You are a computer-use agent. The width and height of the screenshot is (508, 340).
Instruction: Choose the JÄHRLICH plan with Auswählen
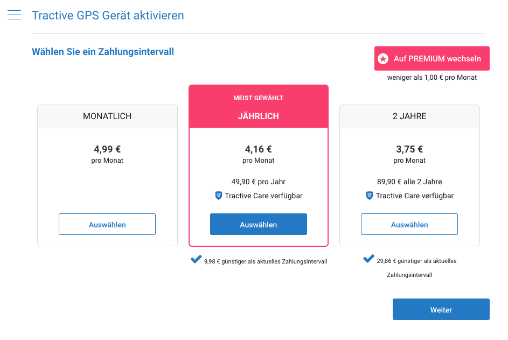tap(259, 224)
